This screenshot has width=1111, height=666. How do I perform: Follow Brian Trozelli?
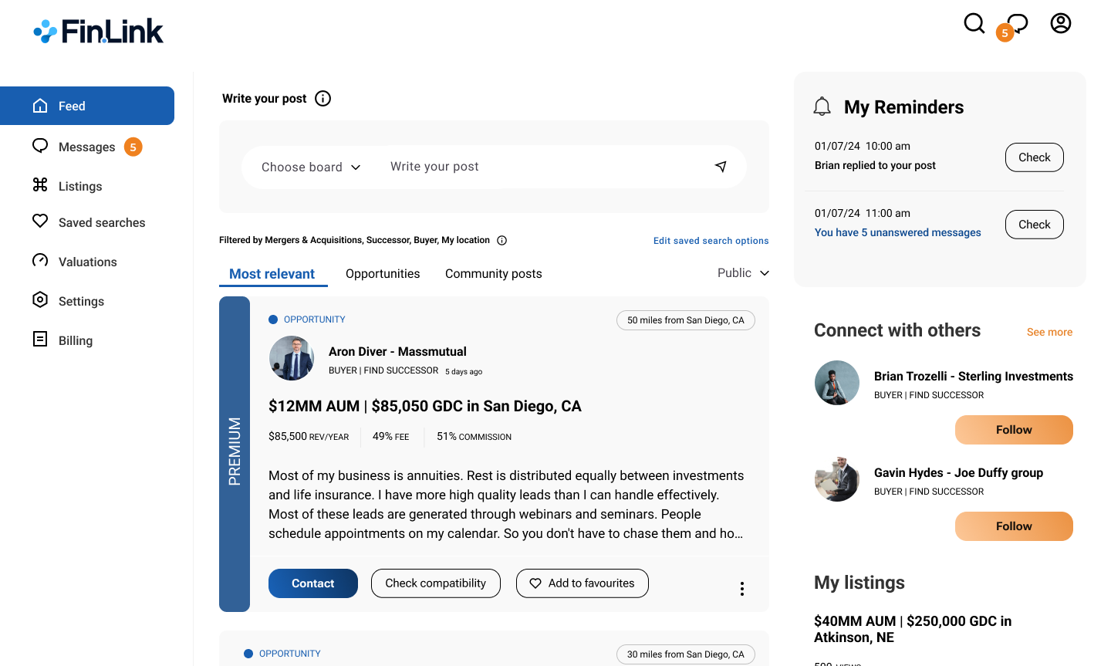(x=1013, y=430)
